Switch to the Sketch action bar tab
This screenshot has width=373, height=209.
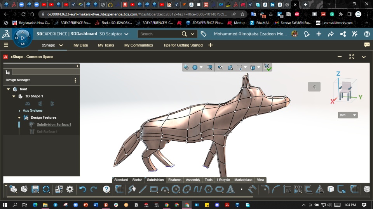click(x=137, y=180)
